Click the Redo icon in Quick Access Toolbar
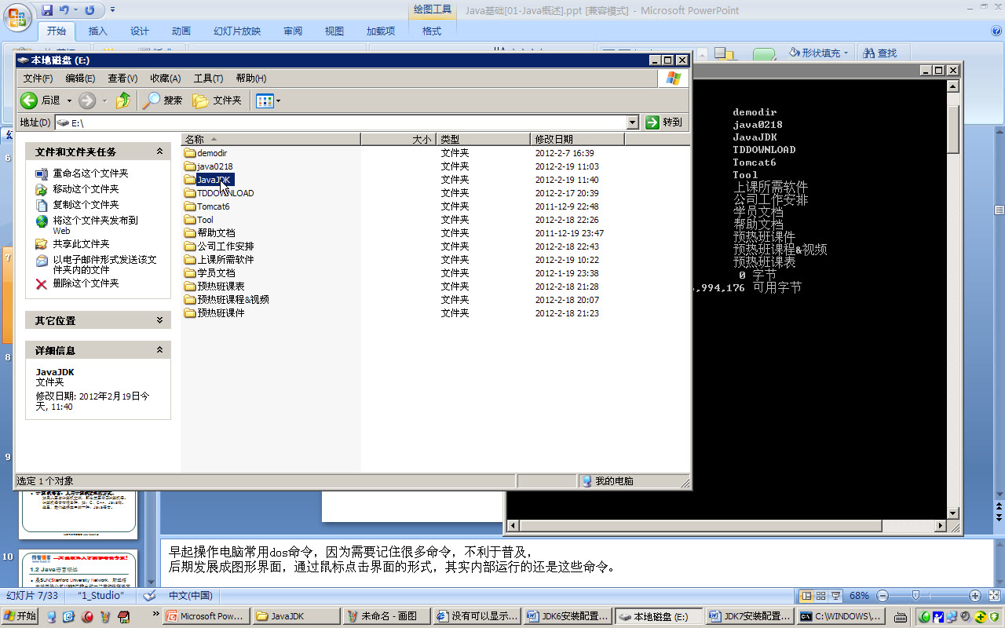The width and height of the screenshot is (1005, 628). click(90, 10)
